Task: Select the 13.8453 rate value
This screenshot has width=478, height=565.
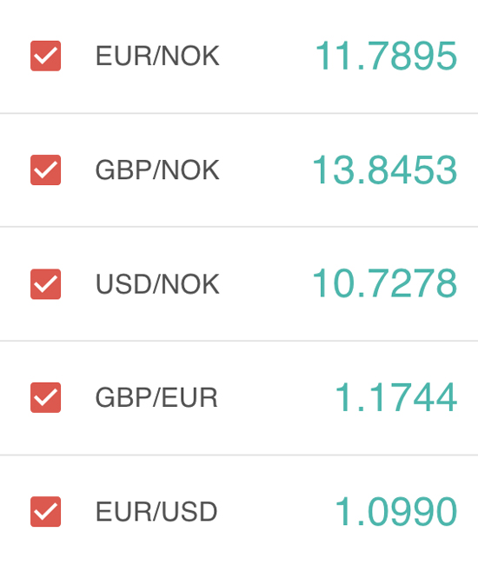Action: point(385,169)
